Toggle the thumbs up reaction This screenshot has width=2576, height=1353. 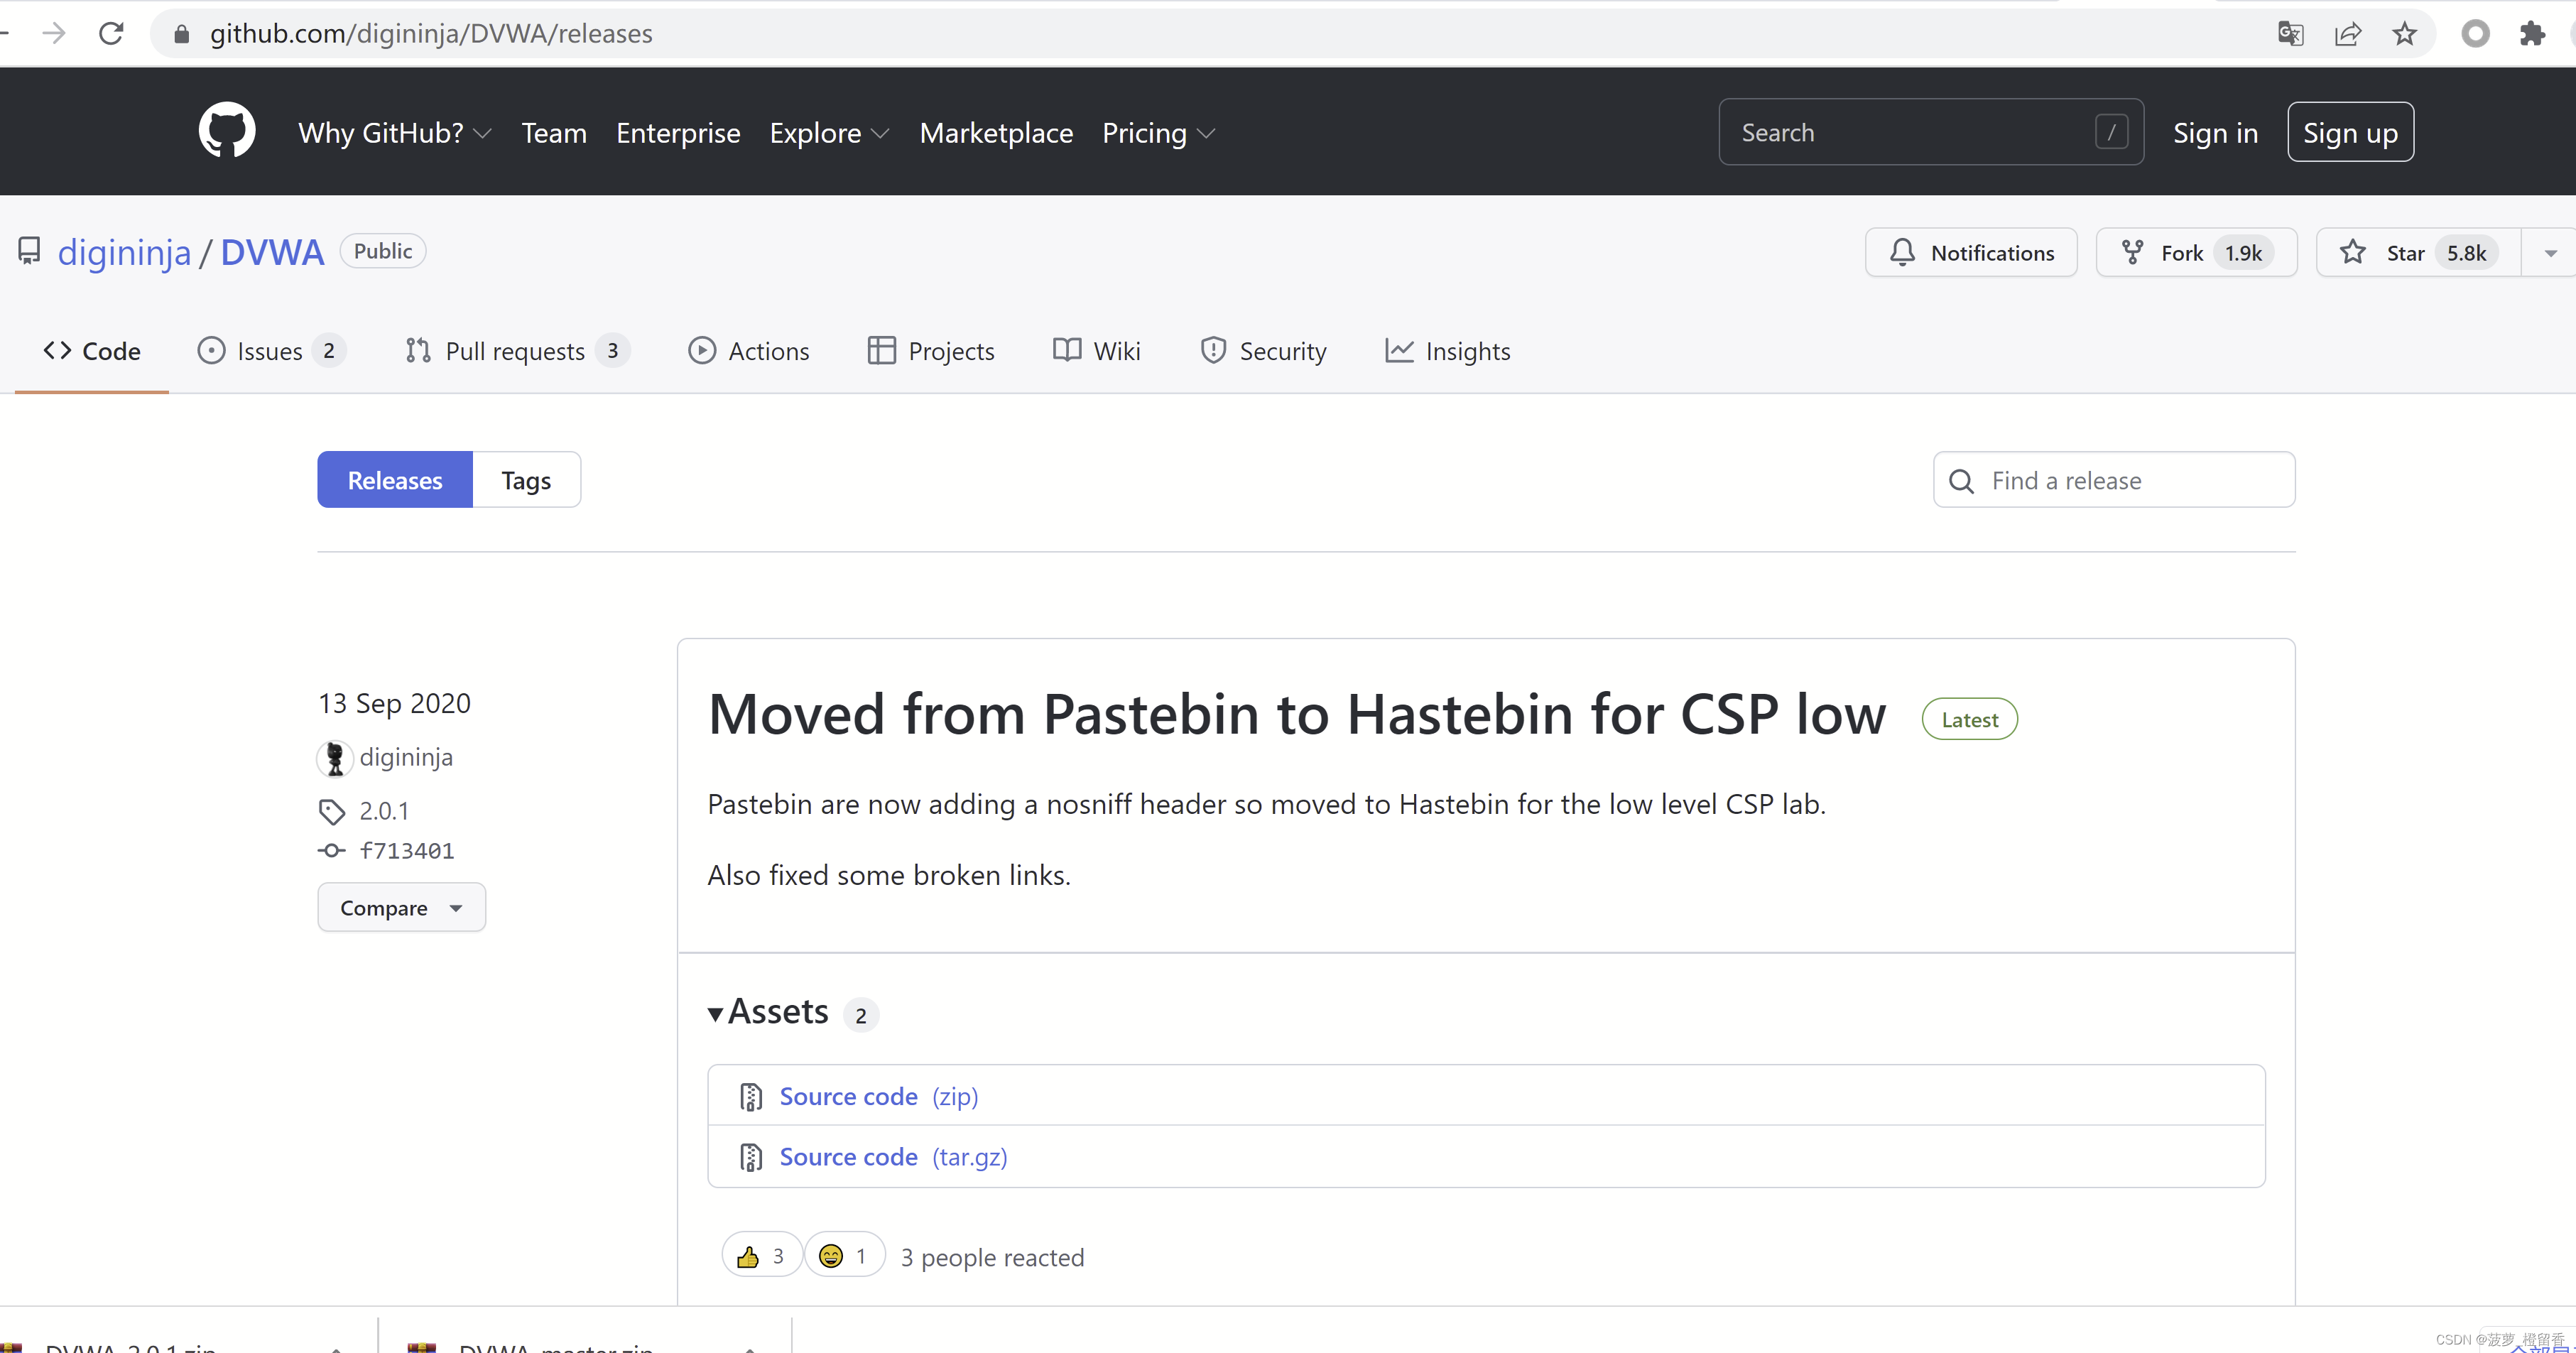click(761, 1256)
